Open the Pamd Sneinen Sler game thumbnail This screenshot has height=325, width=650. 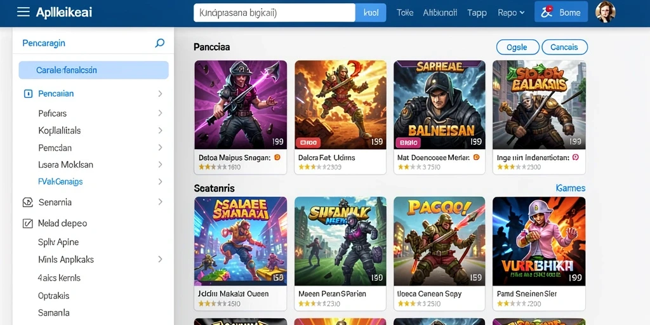point(539,241)
